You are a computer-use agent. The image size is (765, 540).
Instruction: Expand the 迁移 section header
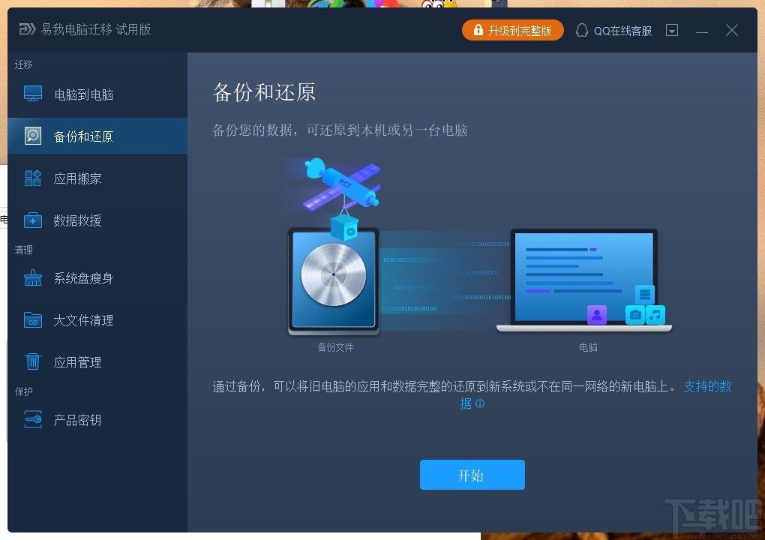pos(23,64)
